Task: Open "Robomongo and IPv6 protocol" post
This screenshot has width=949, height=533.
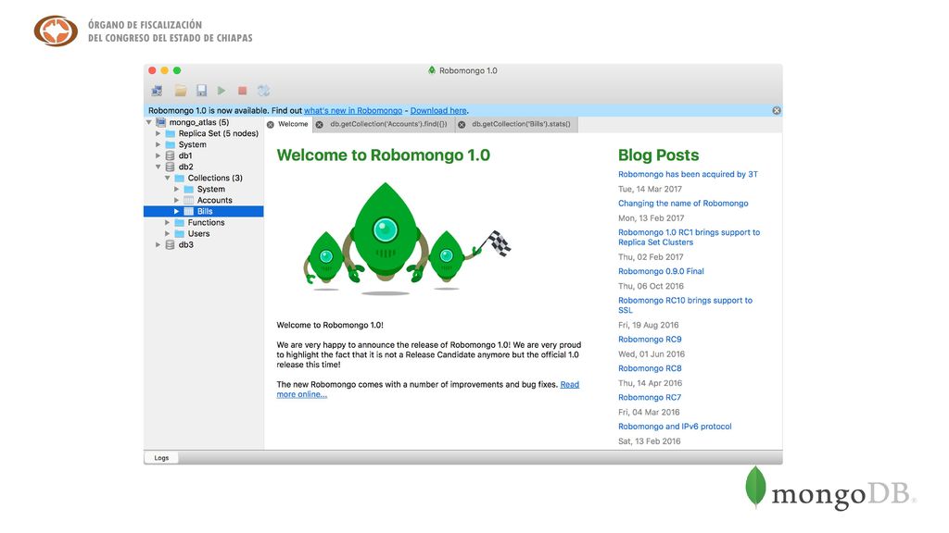Action: point(675,426)
